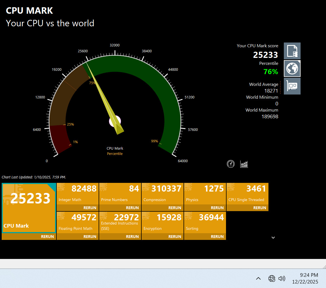326x288 pixels.
Task: Click the volume speaker tray icon
Action: [x=282, y=278]
